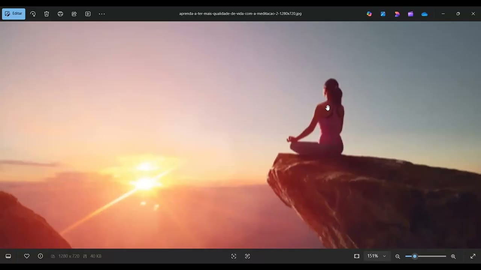The image size is (481, 270).
Task: Click the 1280 x 720 dimensions text
Action: click(69, 256)
